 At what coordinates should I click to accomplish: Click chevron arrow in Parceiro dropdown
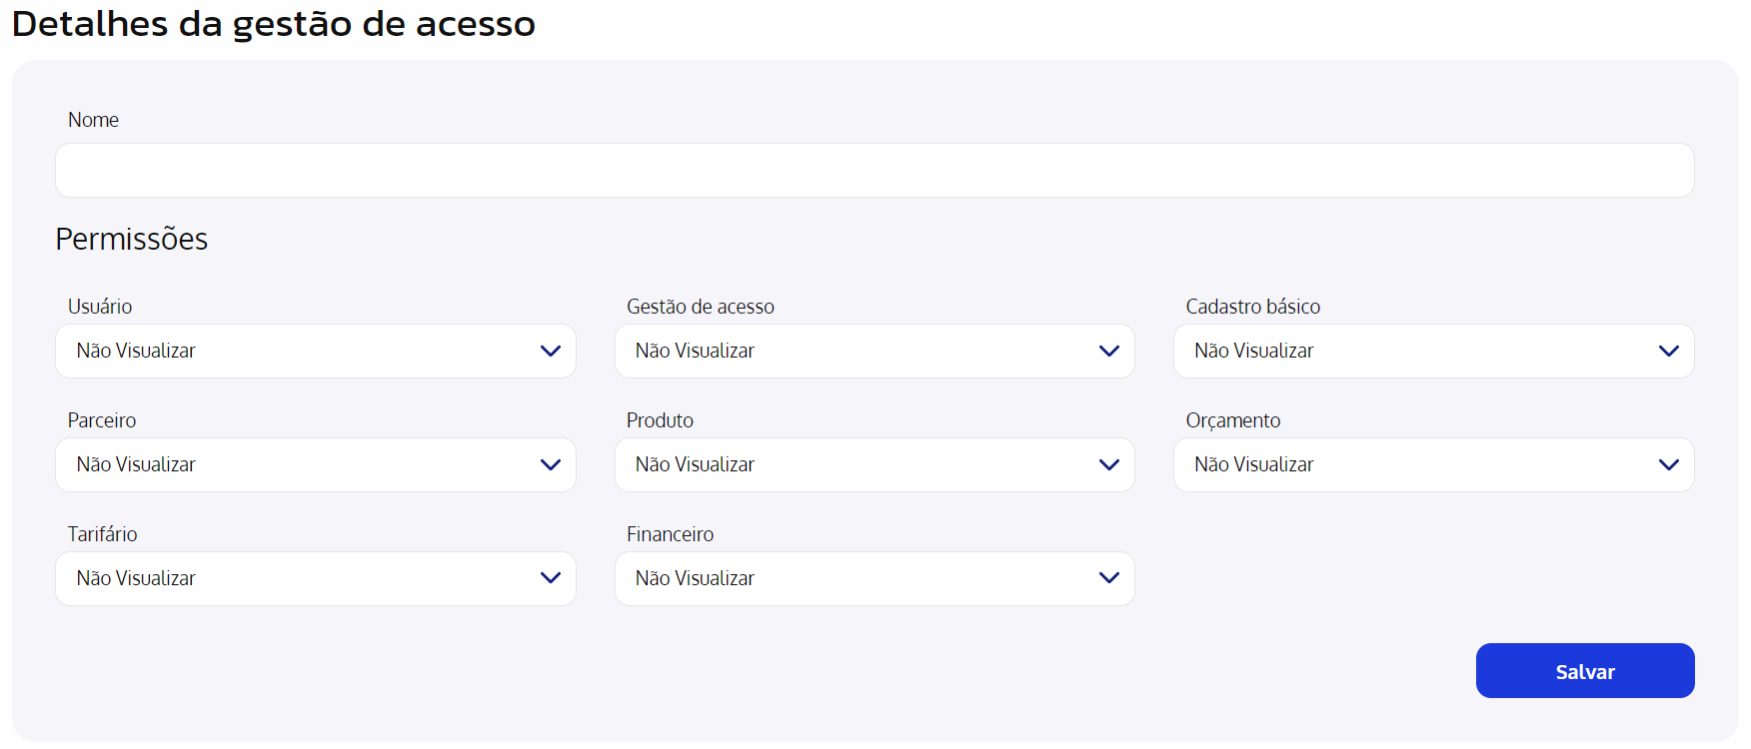pyautogui.click(x=551, y=464)
